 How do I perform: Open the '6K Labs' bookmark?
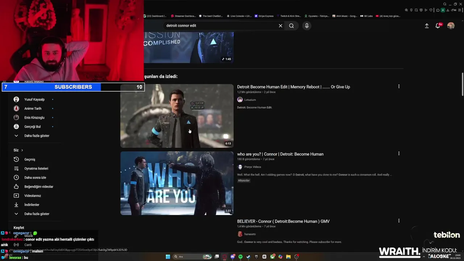click(366, 16)
